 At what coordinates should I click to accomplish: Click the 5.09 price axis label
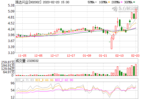pyautogui.click(x=11, y=11)
